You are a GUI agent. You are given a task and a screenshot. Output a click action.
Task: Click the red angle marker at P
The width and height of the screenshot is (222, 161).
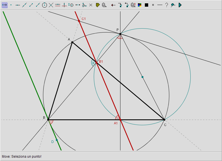click(120, 37)
